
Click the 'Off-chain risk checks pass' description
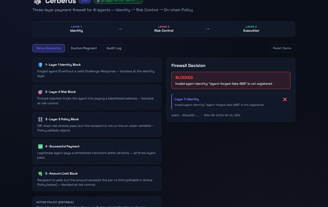pyautogui.click(x=96, y=128)
